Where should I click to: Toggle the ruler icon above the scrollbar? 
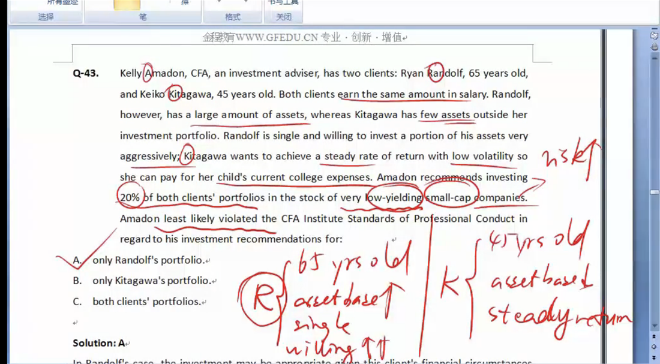[654, 36]
